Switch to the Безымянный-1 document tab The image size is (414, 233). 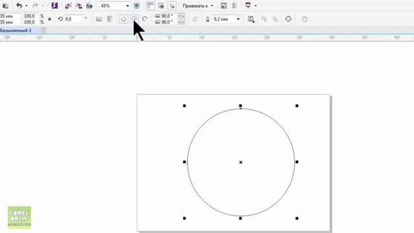(x=16, y=30)
